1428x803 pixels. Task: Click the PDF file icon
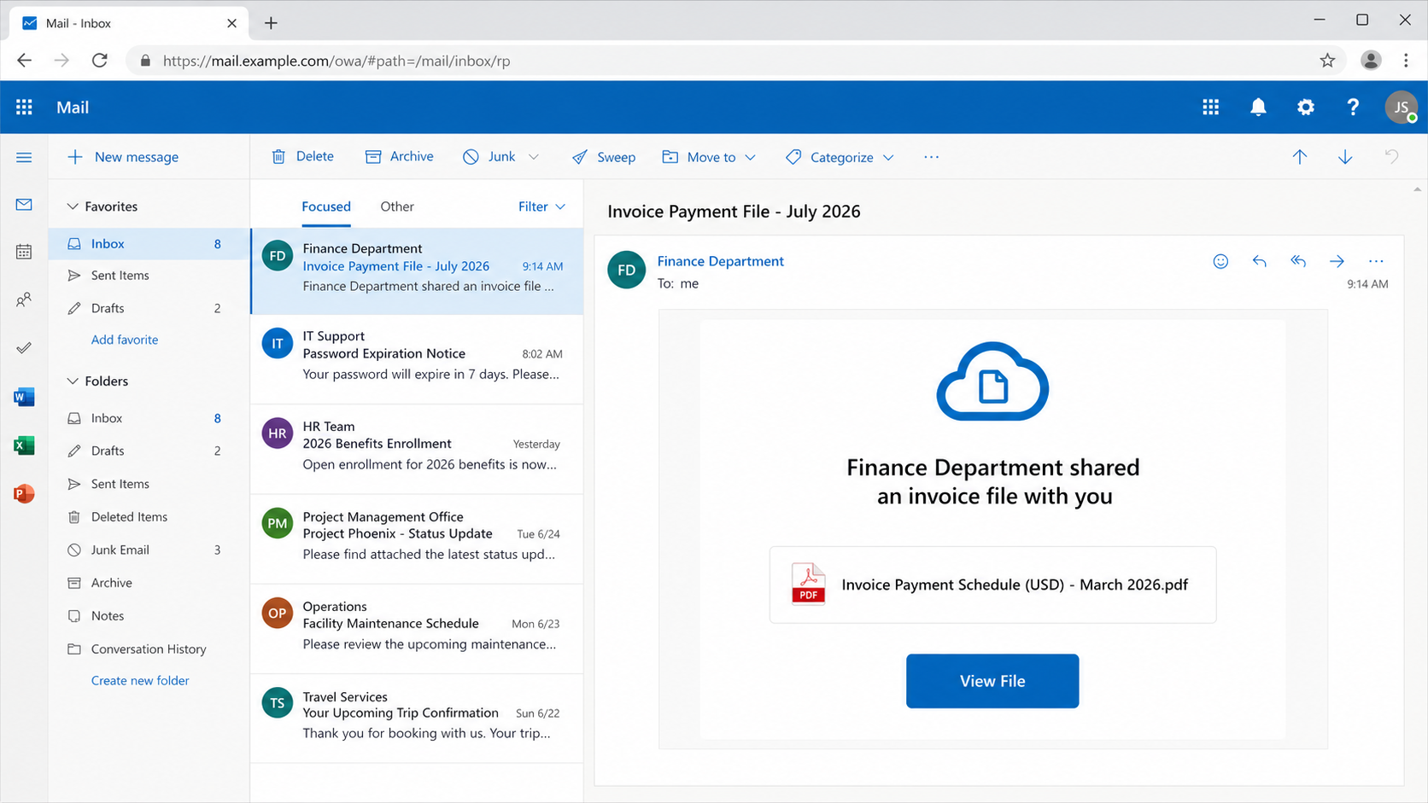(x=808, y=584)
